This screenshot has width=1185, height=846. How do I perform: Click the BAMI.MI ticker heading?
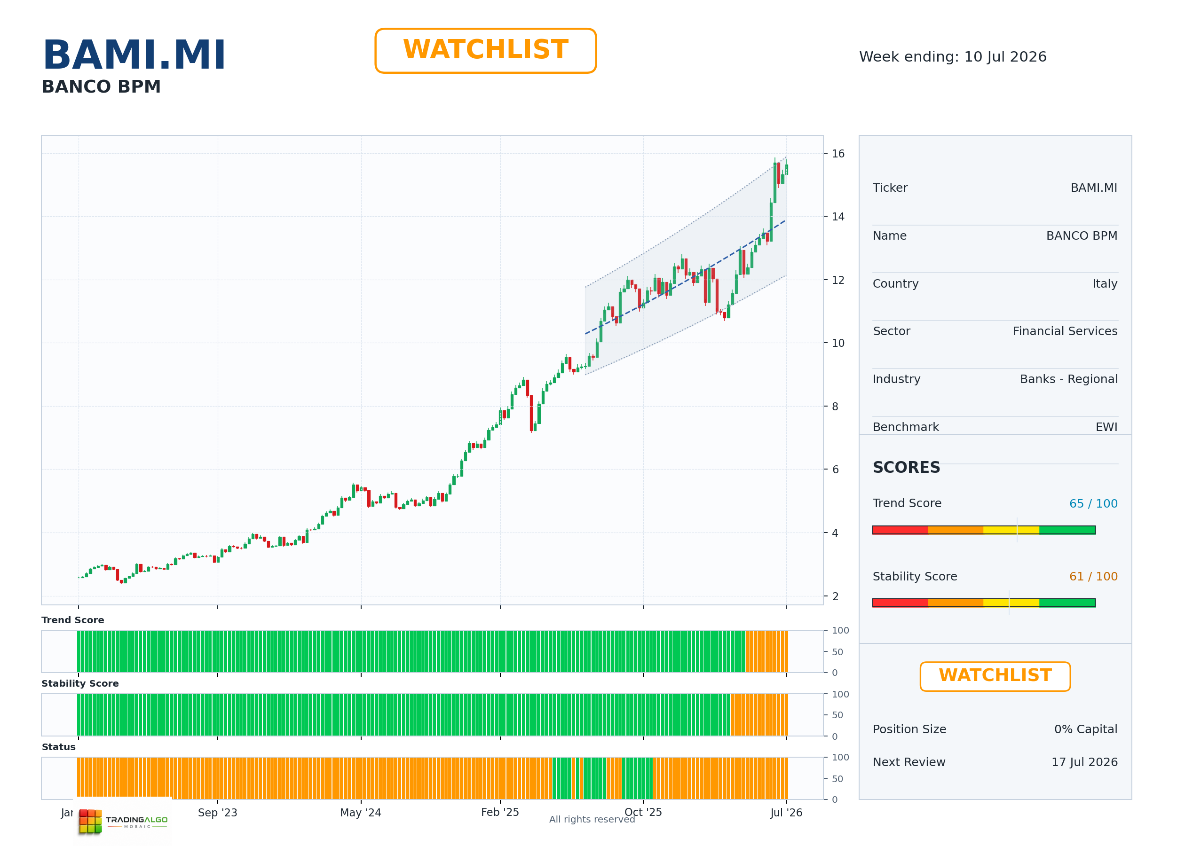tap(134, 55)
